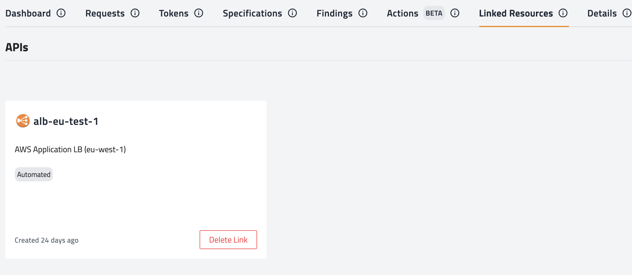Click the info icon next to Requests
This screenshot has width=632, height=275.
click(135, 13)
